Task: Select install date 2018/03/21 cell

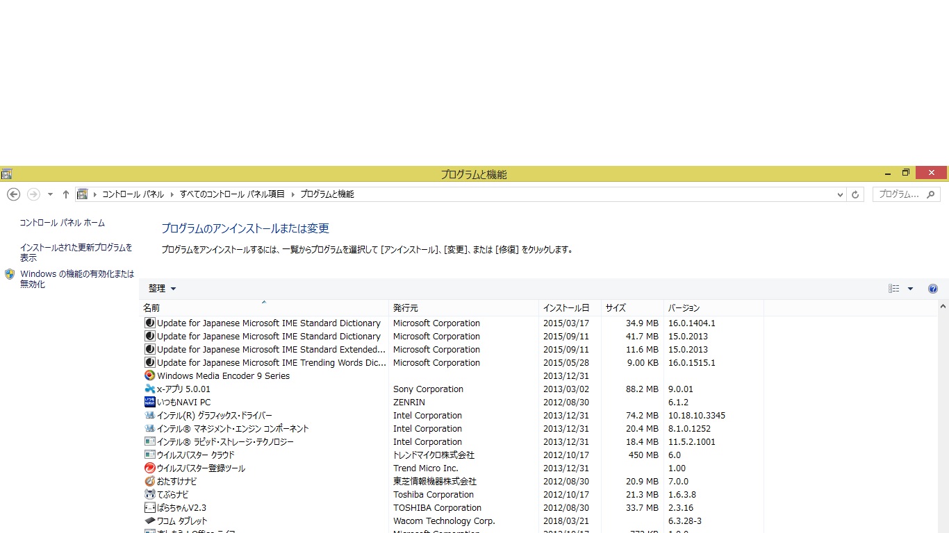Action: coord(566,521)
